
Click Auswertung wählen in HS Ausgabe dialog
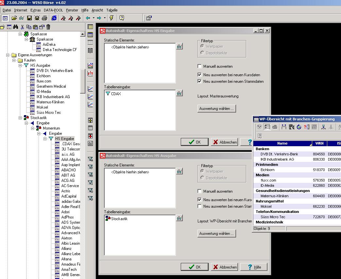217,233
